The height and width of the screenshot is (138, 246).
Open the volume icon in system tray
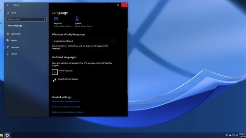pos(237,135)
